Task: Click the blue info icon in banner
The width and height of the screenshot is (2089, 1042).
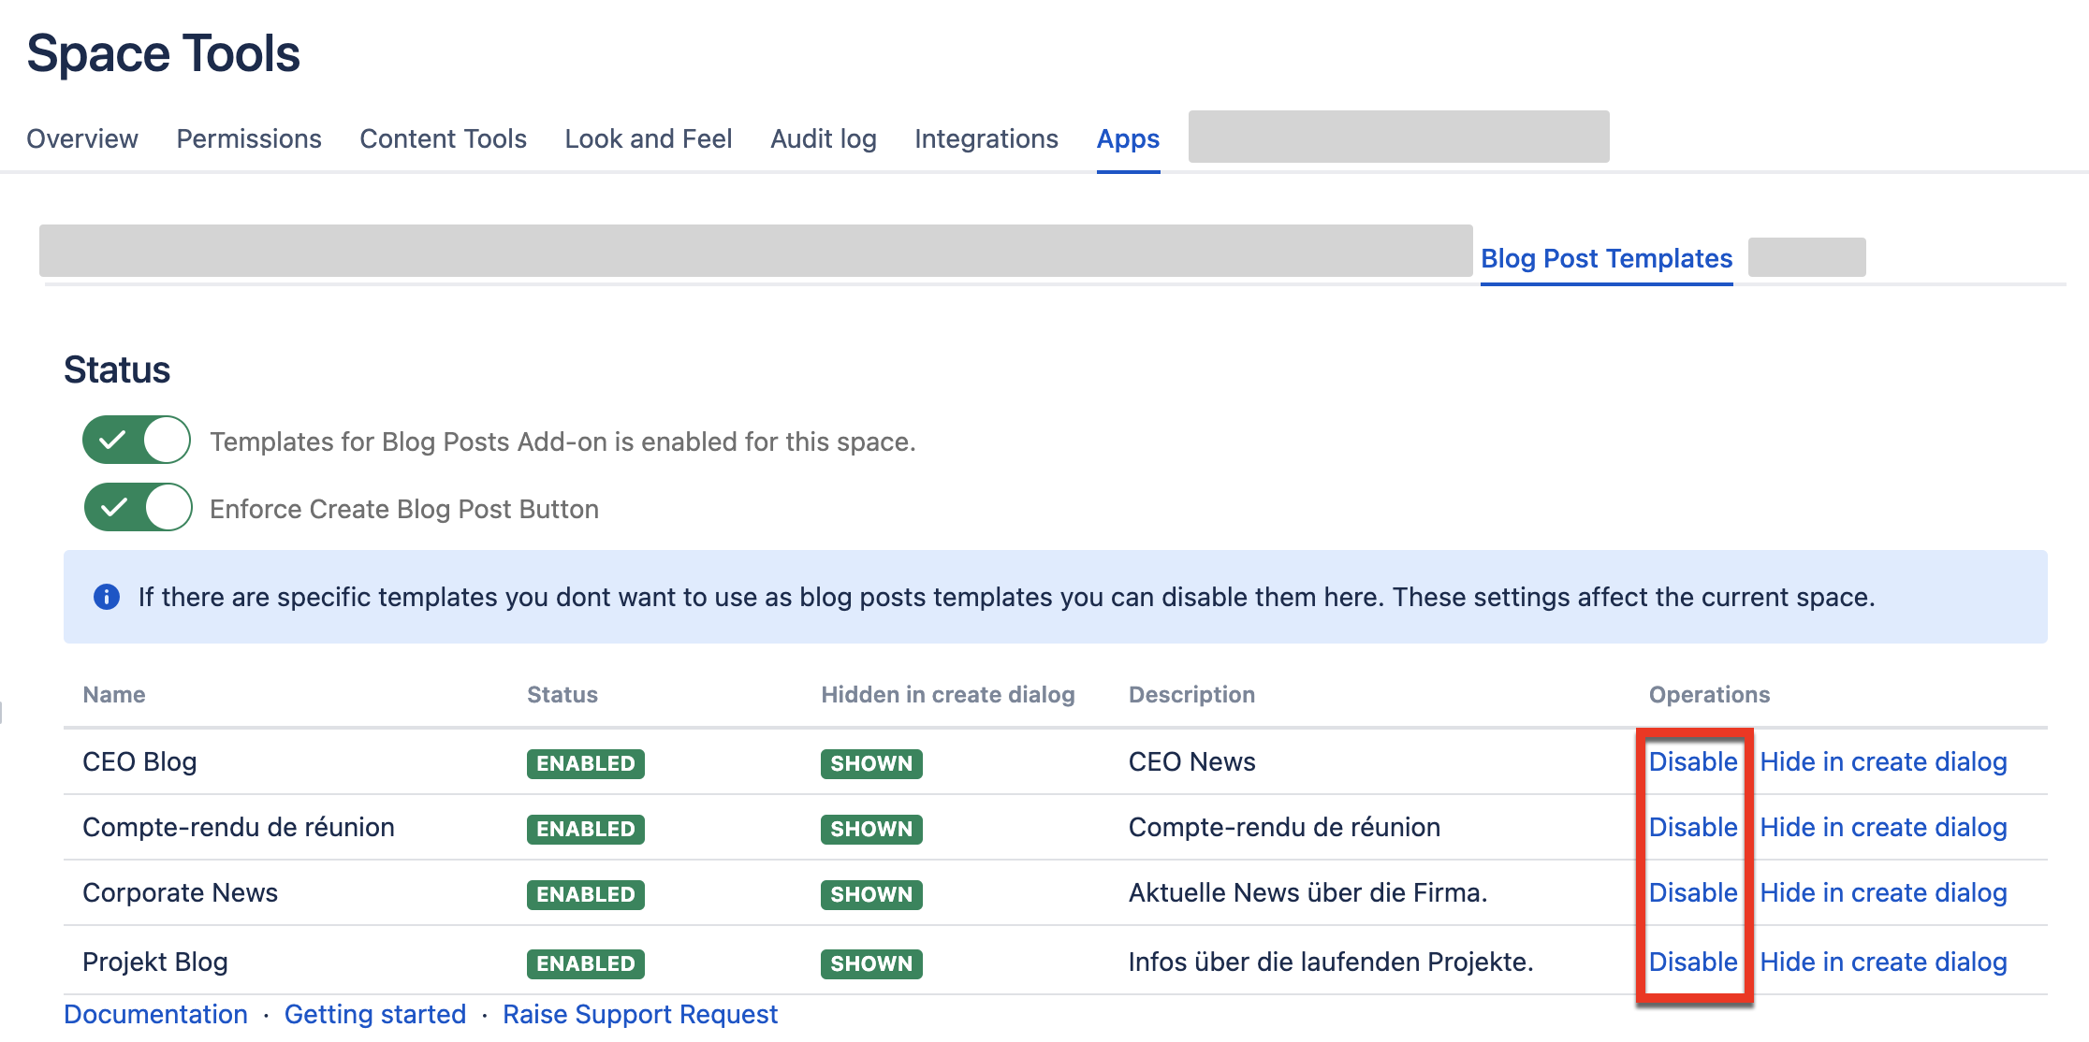Action: [107, 597]
